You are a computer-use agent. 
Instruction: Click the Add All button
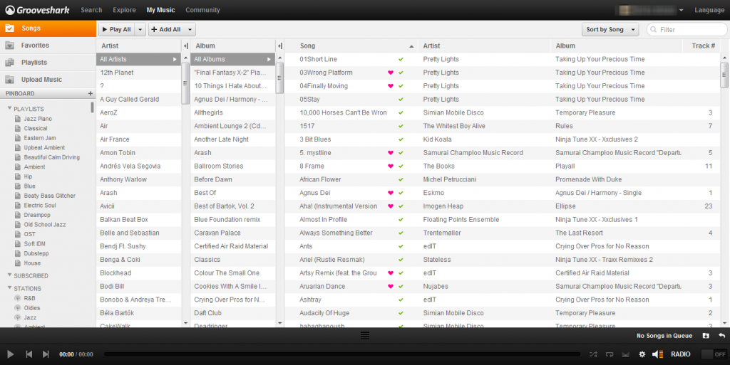coord(166,30)
